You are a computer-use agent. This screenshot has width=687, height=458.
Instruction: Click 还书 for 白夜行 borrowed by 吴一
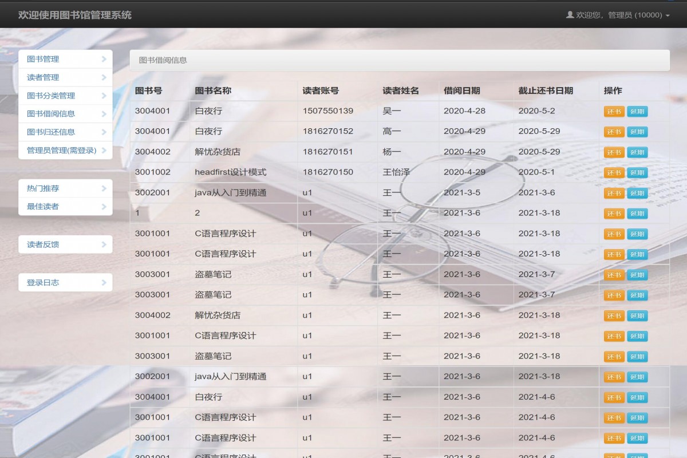point(614,111)
